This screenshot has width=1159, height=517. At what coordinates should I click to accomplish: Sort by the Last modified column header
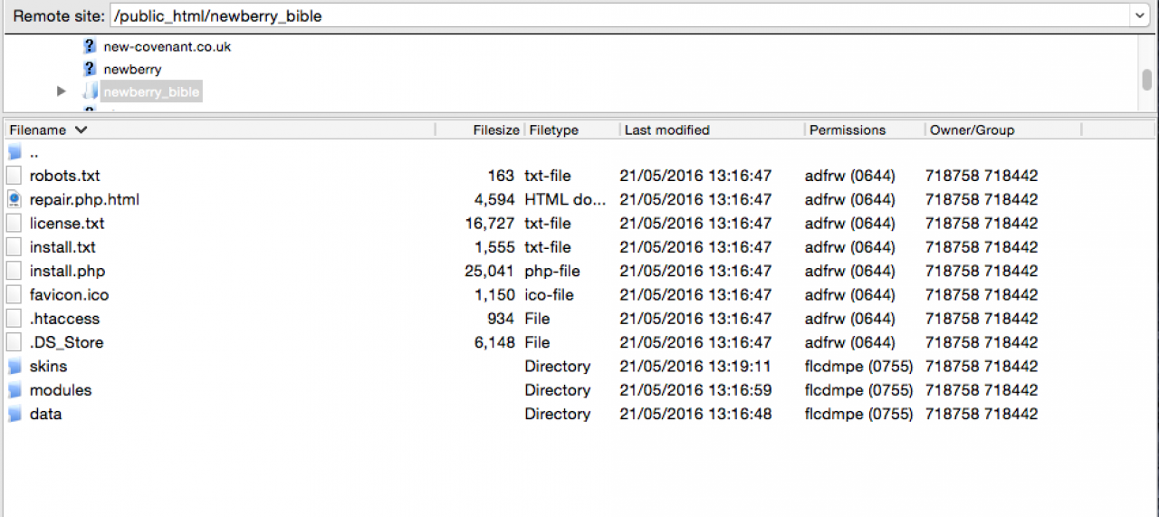[x=666, y=130]
